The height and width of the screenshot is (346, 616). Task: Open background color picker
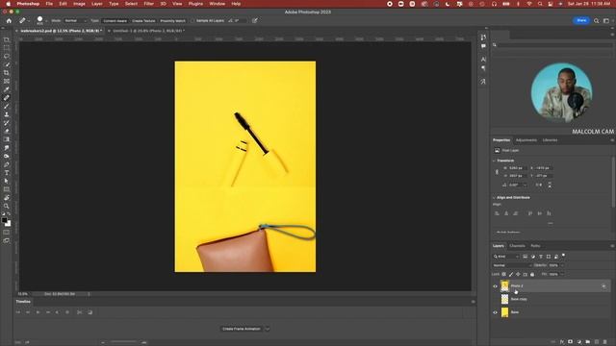coord(9,224)
